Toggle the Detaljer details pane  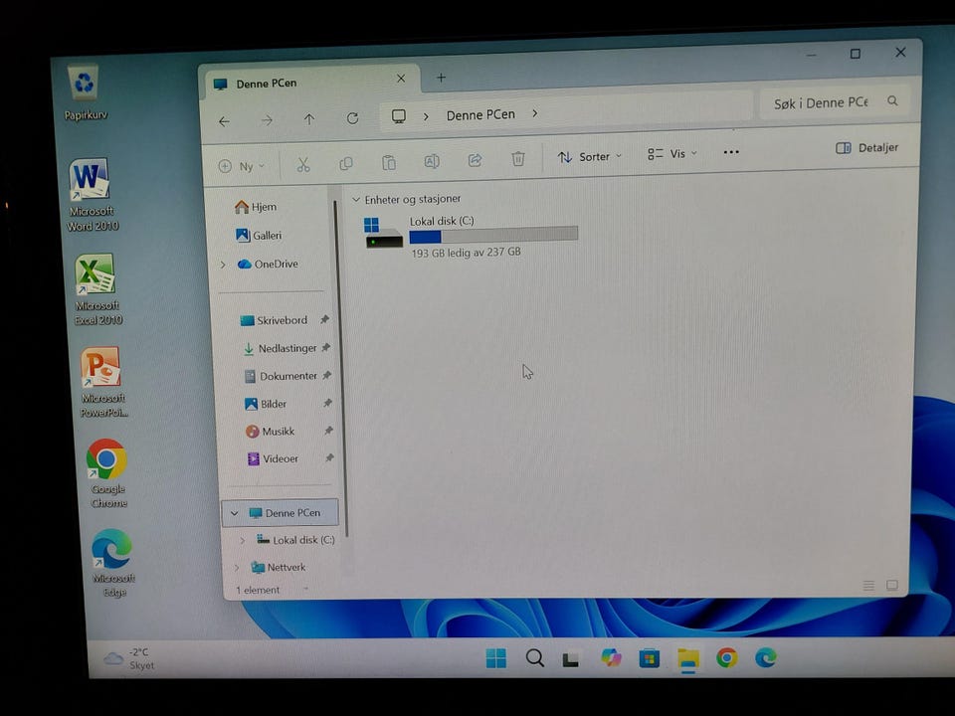click(x=867, y=148)
